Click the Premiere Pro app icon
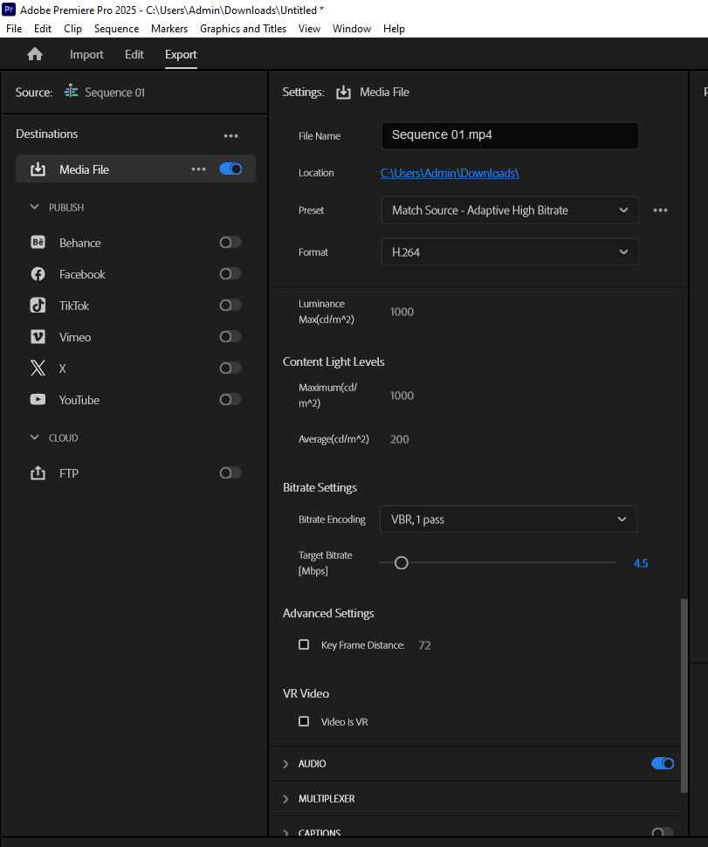708x847 pixels. coord(9,10)
